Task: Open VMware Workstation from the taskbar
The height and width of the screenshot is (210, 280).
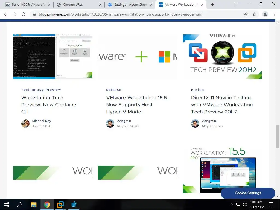Action: point(60,205)
